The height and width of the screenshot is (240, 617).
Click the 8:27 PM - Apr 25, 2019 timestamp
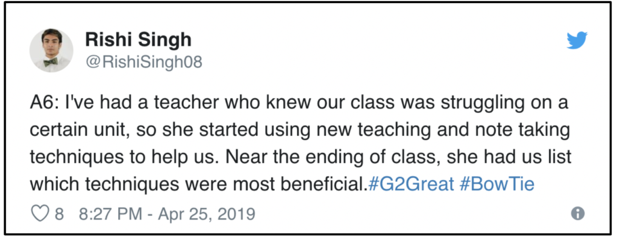click(168, 214)
